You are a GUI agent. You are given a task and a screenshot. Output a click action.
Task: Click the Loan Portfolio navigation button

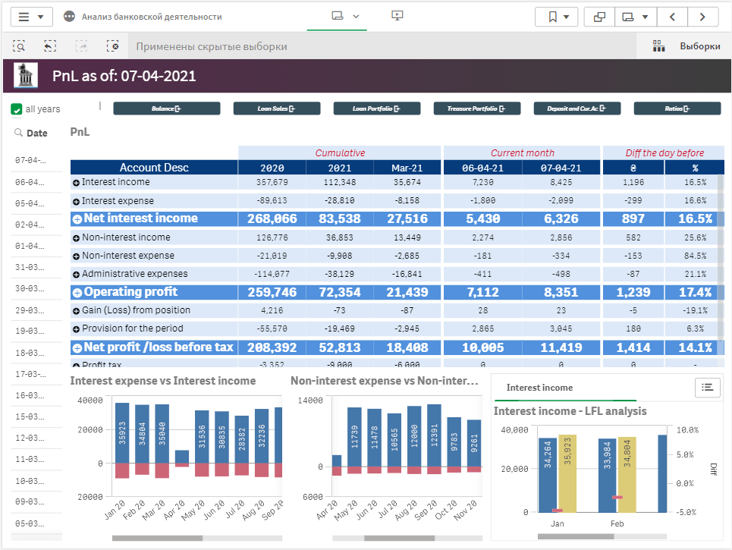[376, 108]
